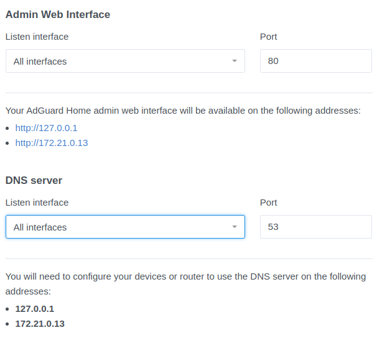Click the text about admin web interface addresses
Image resolution: width=377 pixels, height=356 pixels.
[183, 111]
